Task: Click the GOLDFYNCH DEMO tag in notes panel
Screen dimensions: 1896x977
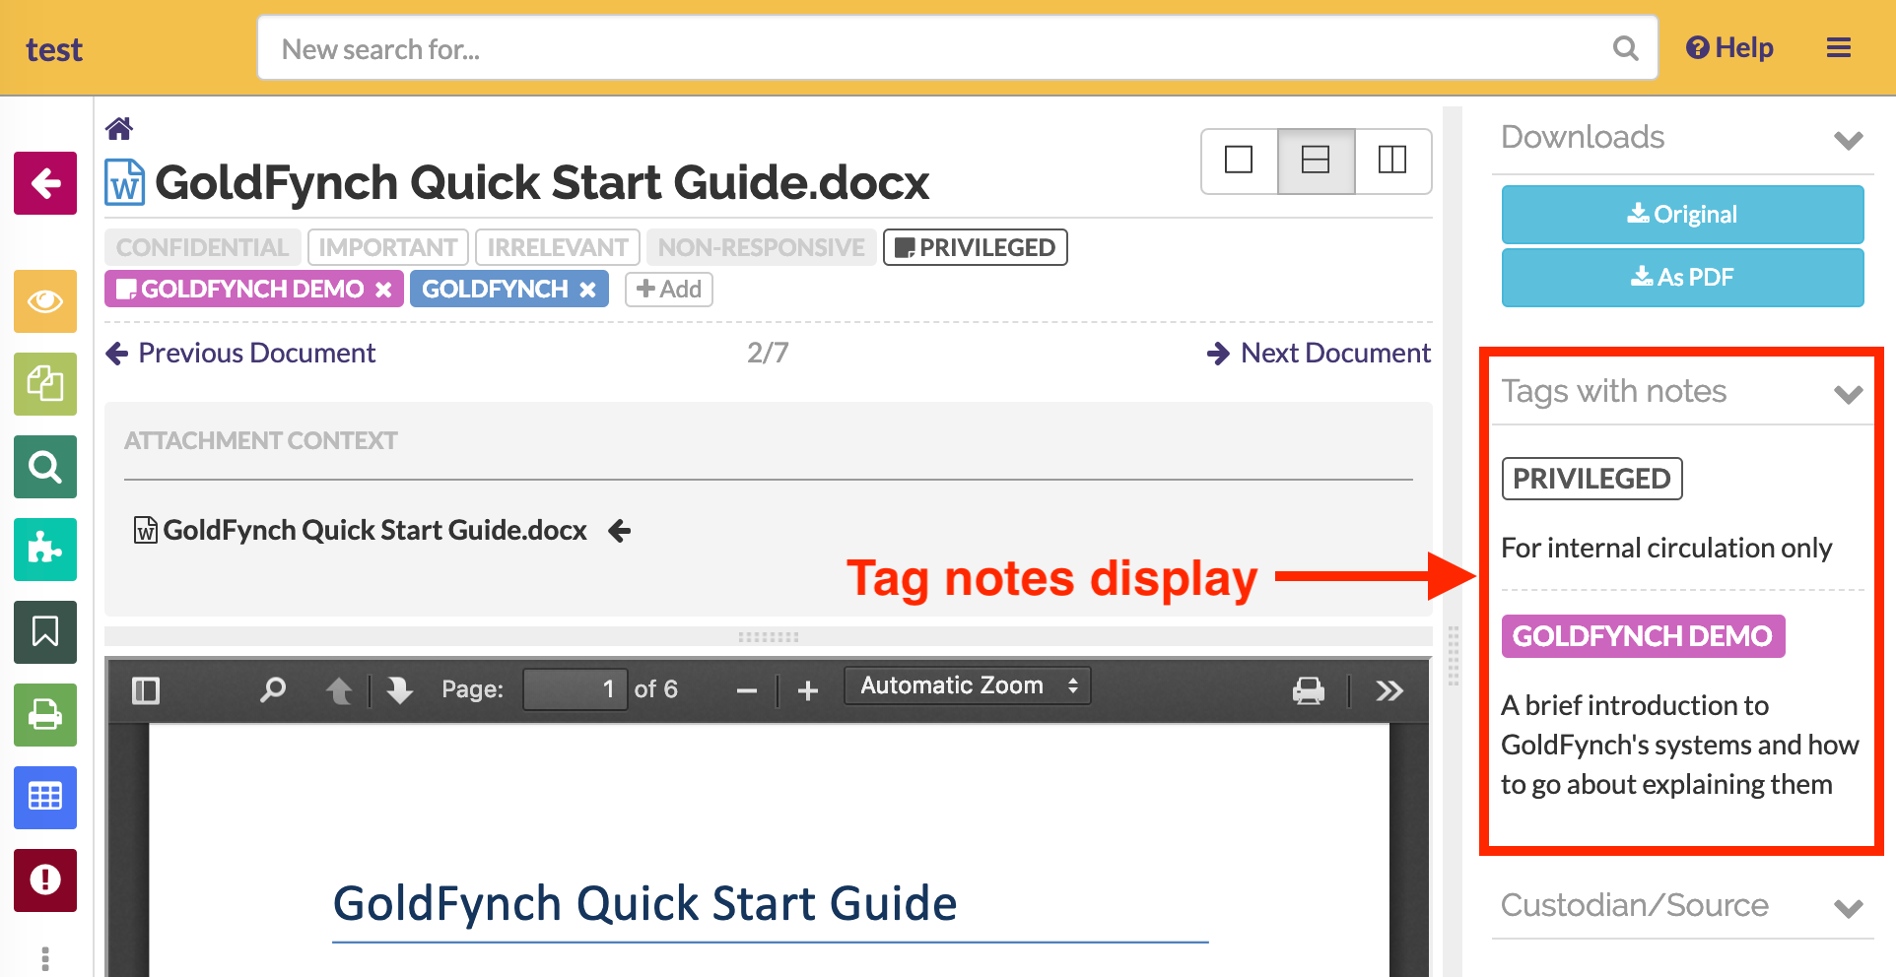Action: tap(1643, 636)
